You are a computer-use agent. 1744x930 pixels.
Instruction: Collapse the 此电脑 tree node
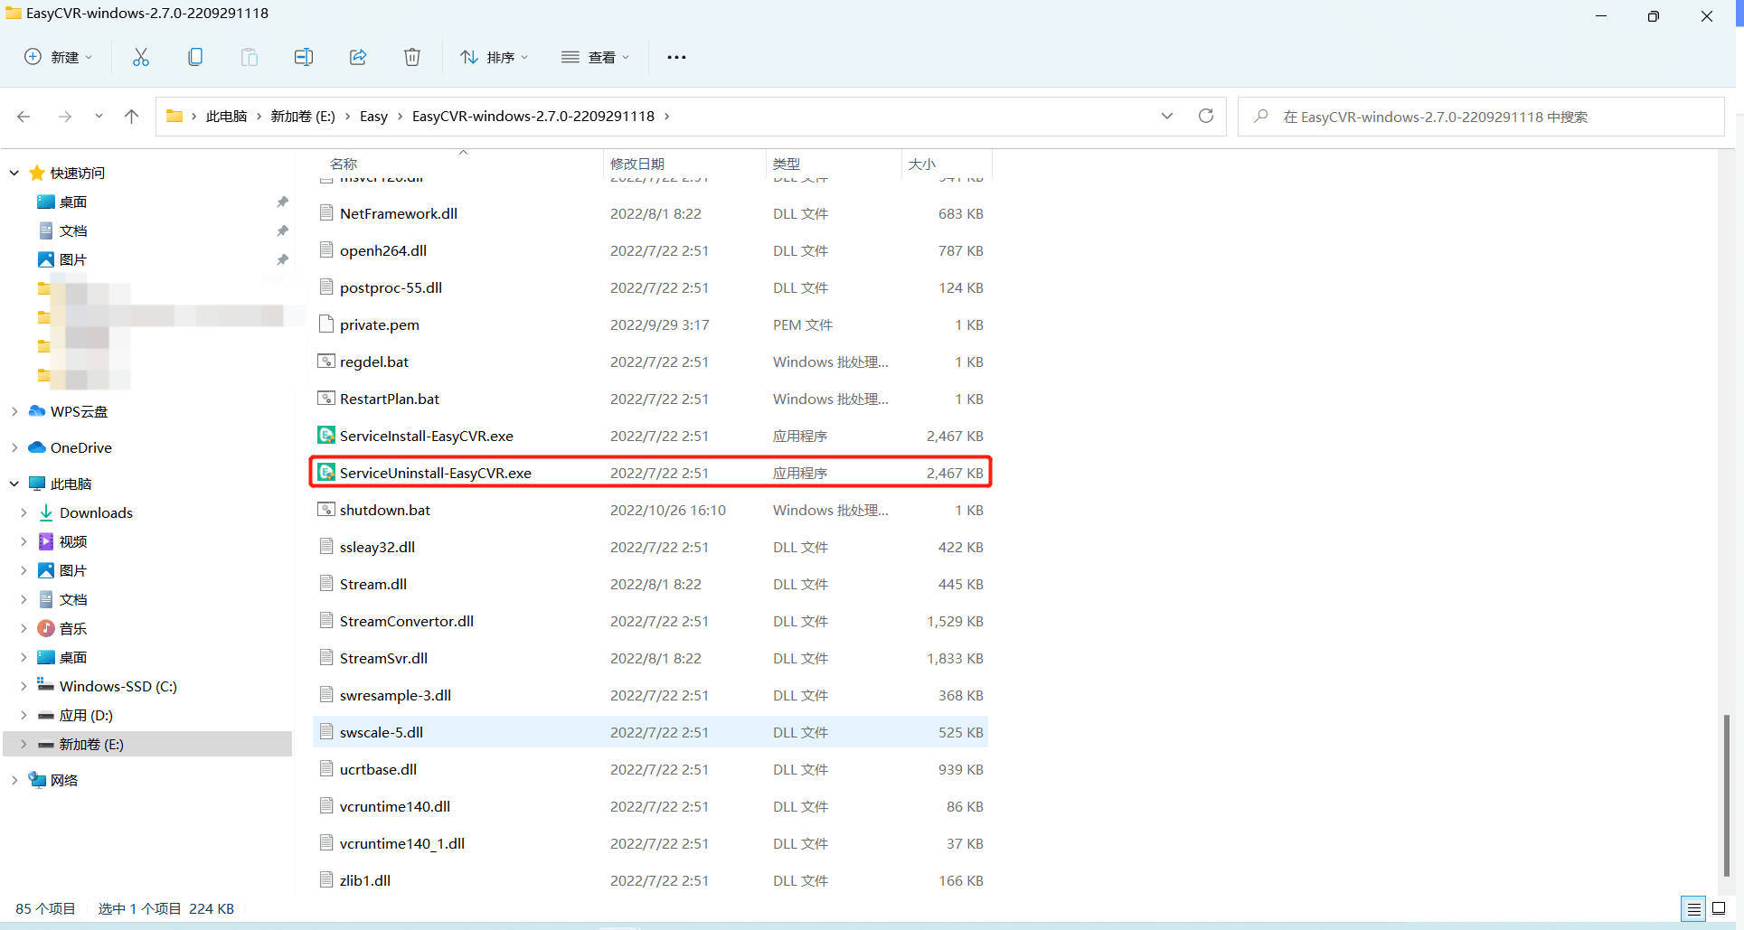pyautogui.click(x=14, y=484)
